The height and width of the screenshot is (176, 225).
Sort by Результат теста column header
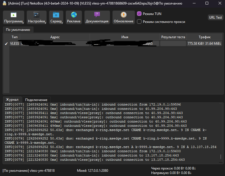click(x=173, y=37)
